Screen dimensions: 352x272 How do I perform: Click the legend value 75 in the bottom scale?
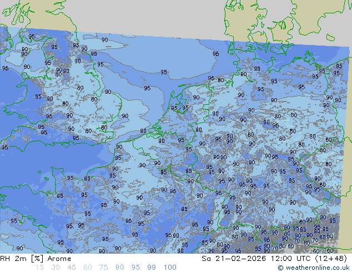click(x=103, y=268)
